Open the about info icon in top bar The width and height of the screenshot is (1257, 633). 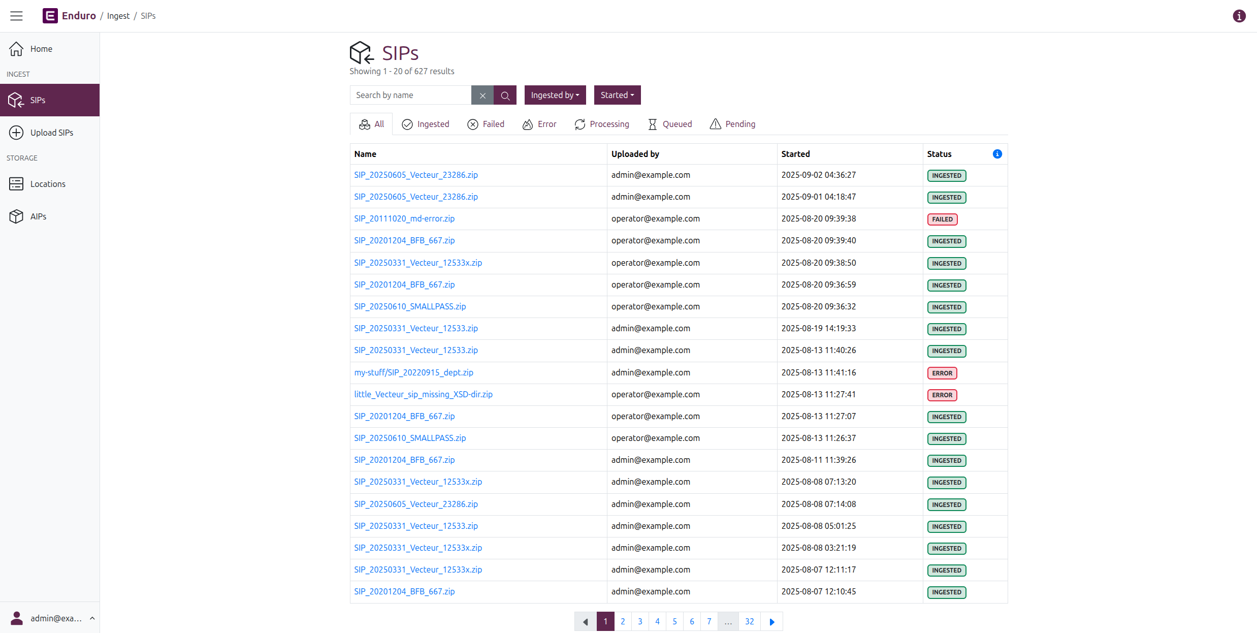pyautogui.click(x=1239, y=16)
